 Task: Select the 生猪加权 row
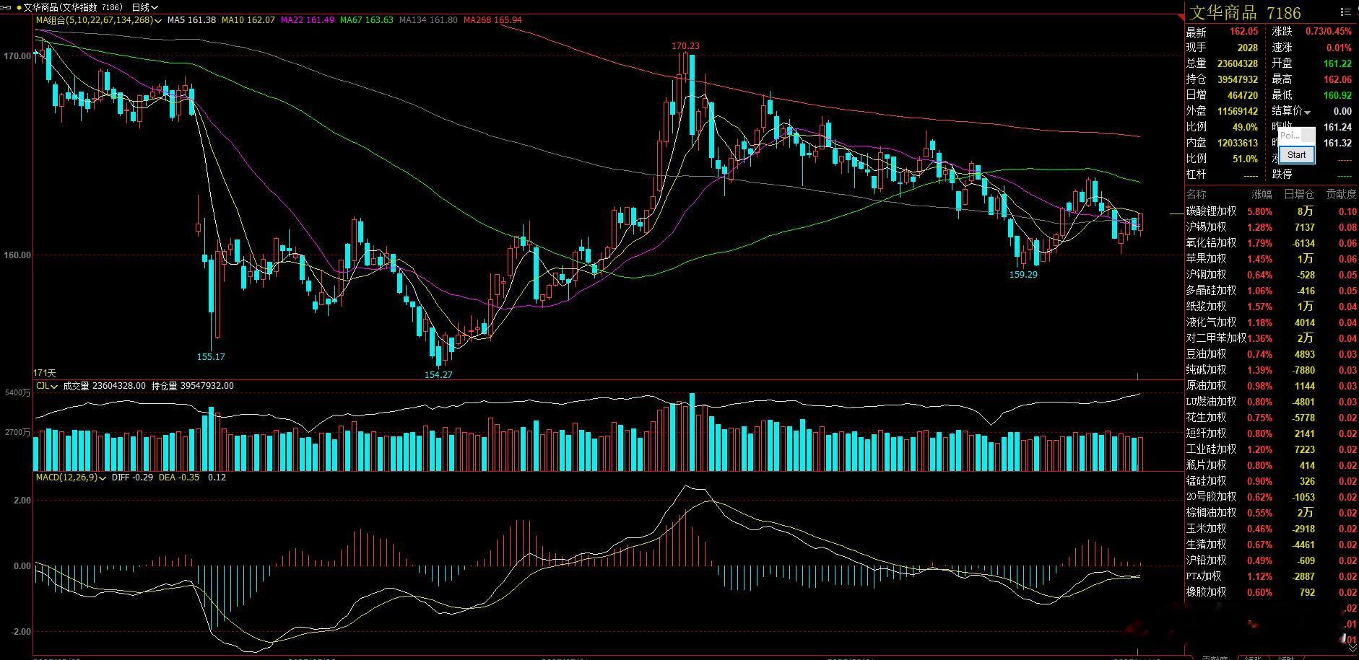1272,545
